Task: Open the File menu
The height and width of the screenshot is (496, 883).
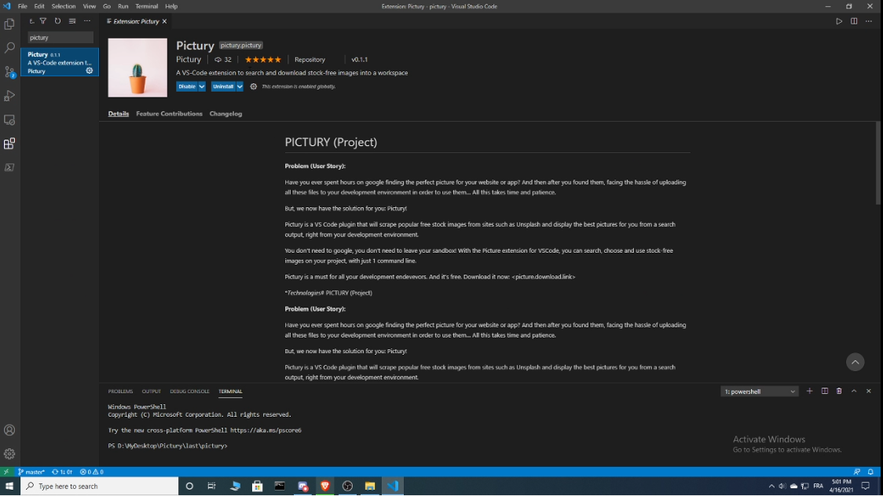Action: click(x=23, y=6)
